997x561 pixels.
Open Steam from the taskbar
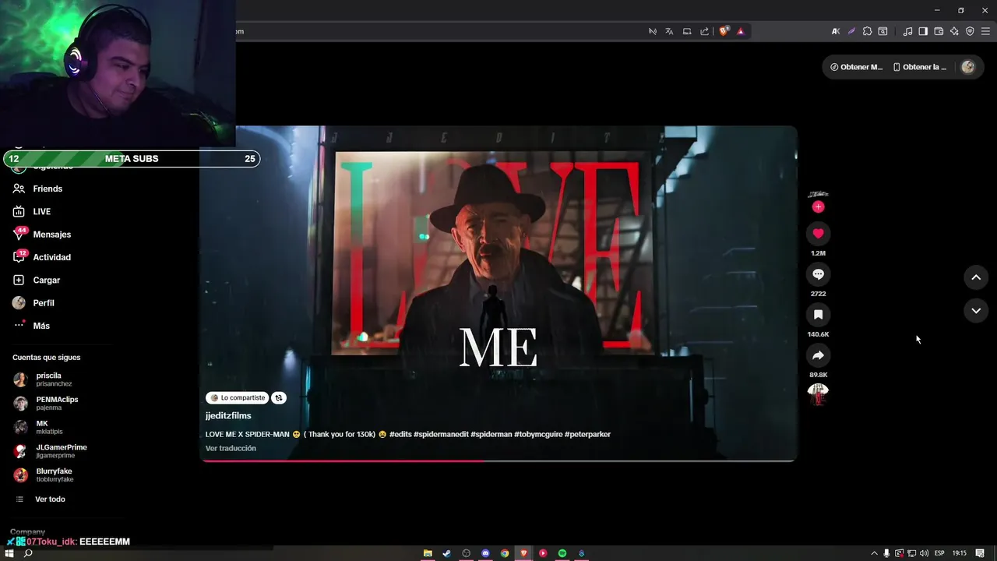point(446,553)
